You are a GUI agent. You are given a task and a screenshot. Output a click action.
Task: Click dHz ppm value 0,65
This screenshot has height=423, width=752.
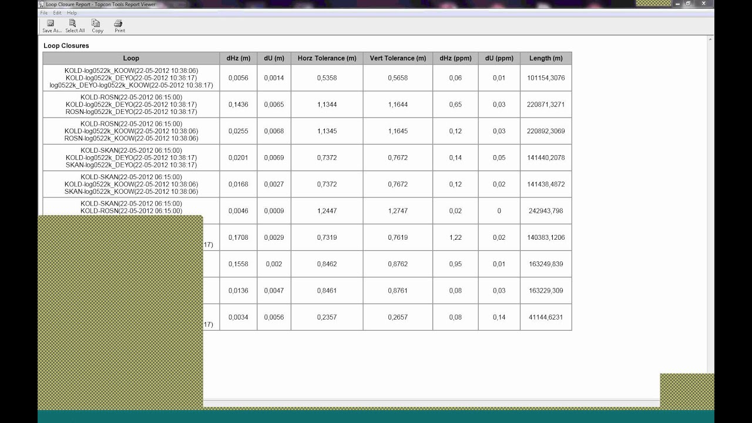(x=455, y=105)
